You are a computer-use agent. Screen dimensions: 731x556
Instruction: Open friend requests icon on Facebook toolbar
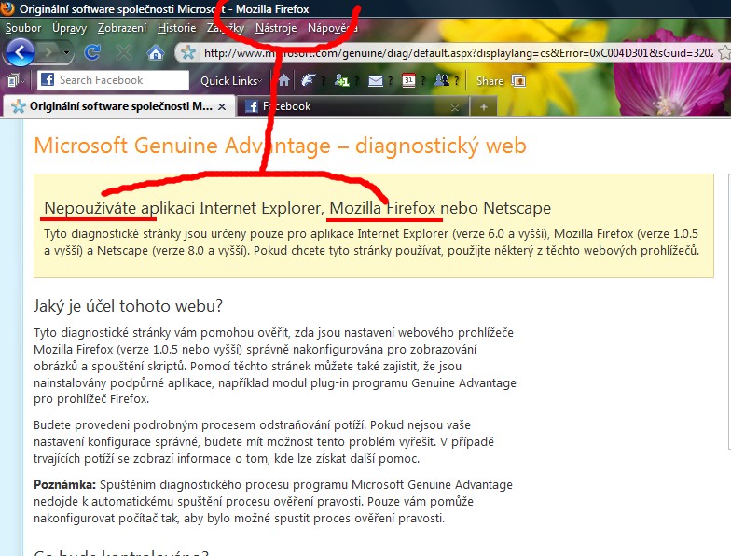(341, 80)
